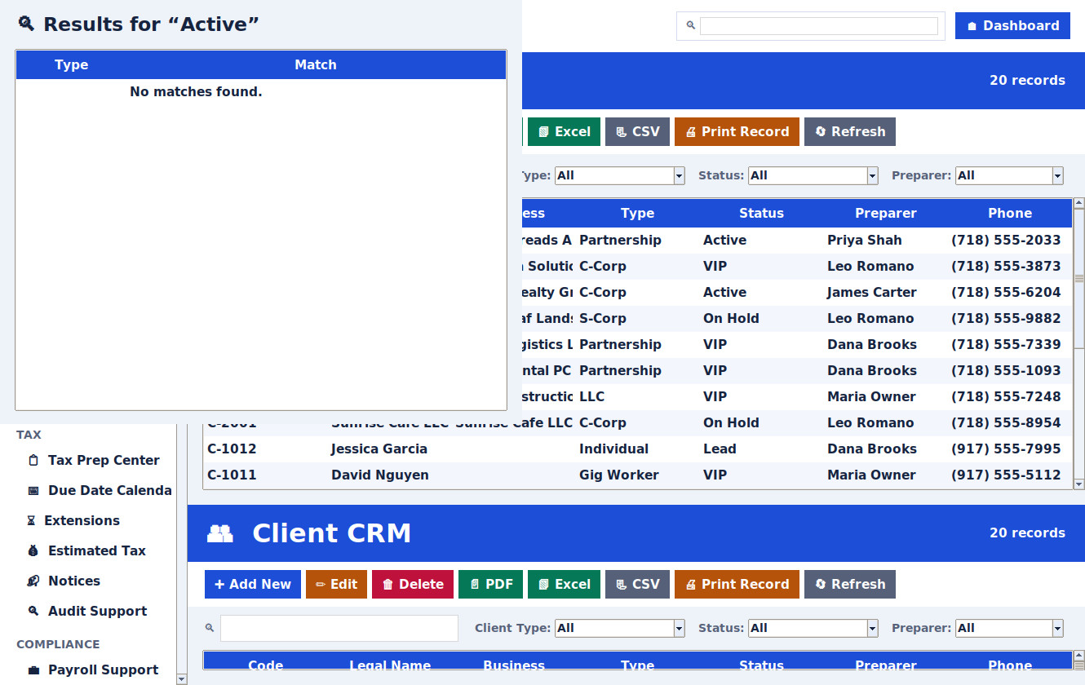Screen dimensions: 1085x685
Task: Click client code C-1012
Action: coord(232,449)
